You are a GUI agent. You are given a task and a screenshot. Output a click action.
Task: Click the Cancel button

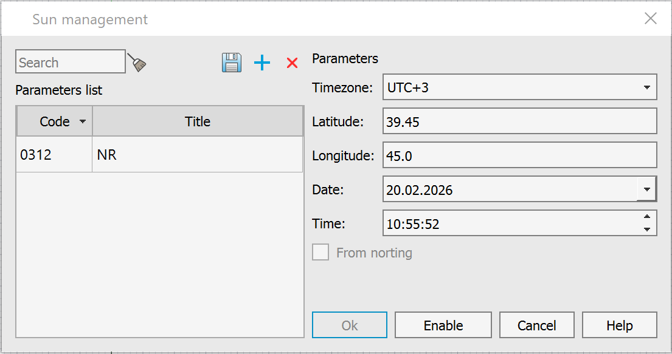point(537,325)
